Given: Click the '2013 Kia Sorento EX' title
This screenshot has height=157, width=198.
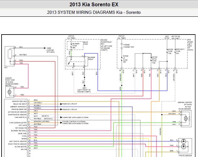Looking at the screenshot, I should tap(94, 4).
